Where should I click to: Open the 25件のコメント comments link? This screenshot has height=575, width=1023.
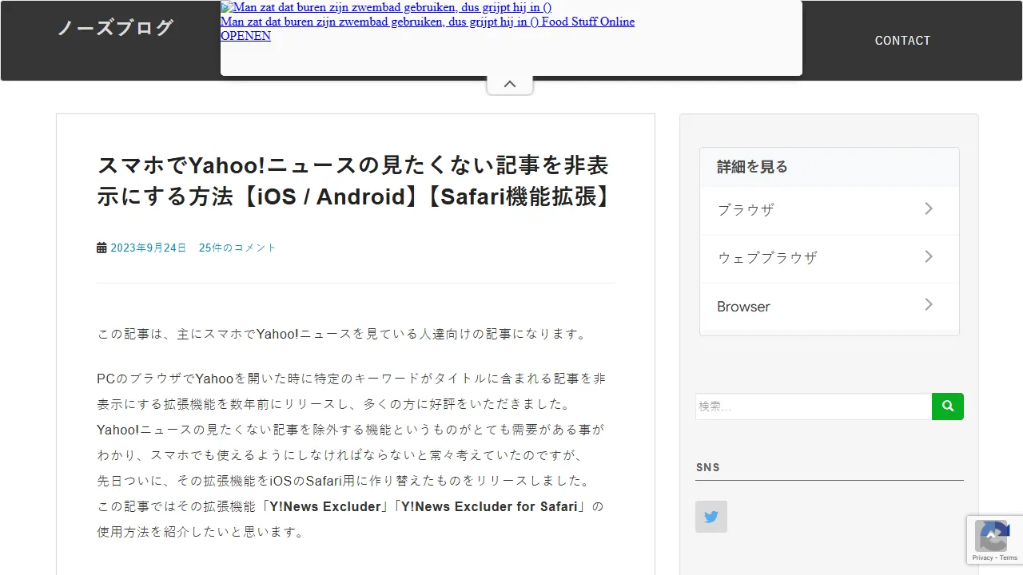pos(237,247)
